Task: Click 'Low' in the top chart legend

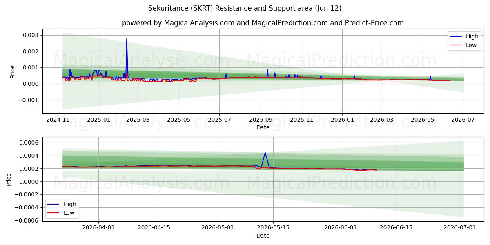Action: (471, 45)
